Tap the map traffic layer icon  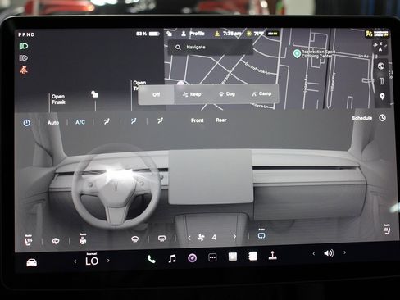(x=382, y=81)
